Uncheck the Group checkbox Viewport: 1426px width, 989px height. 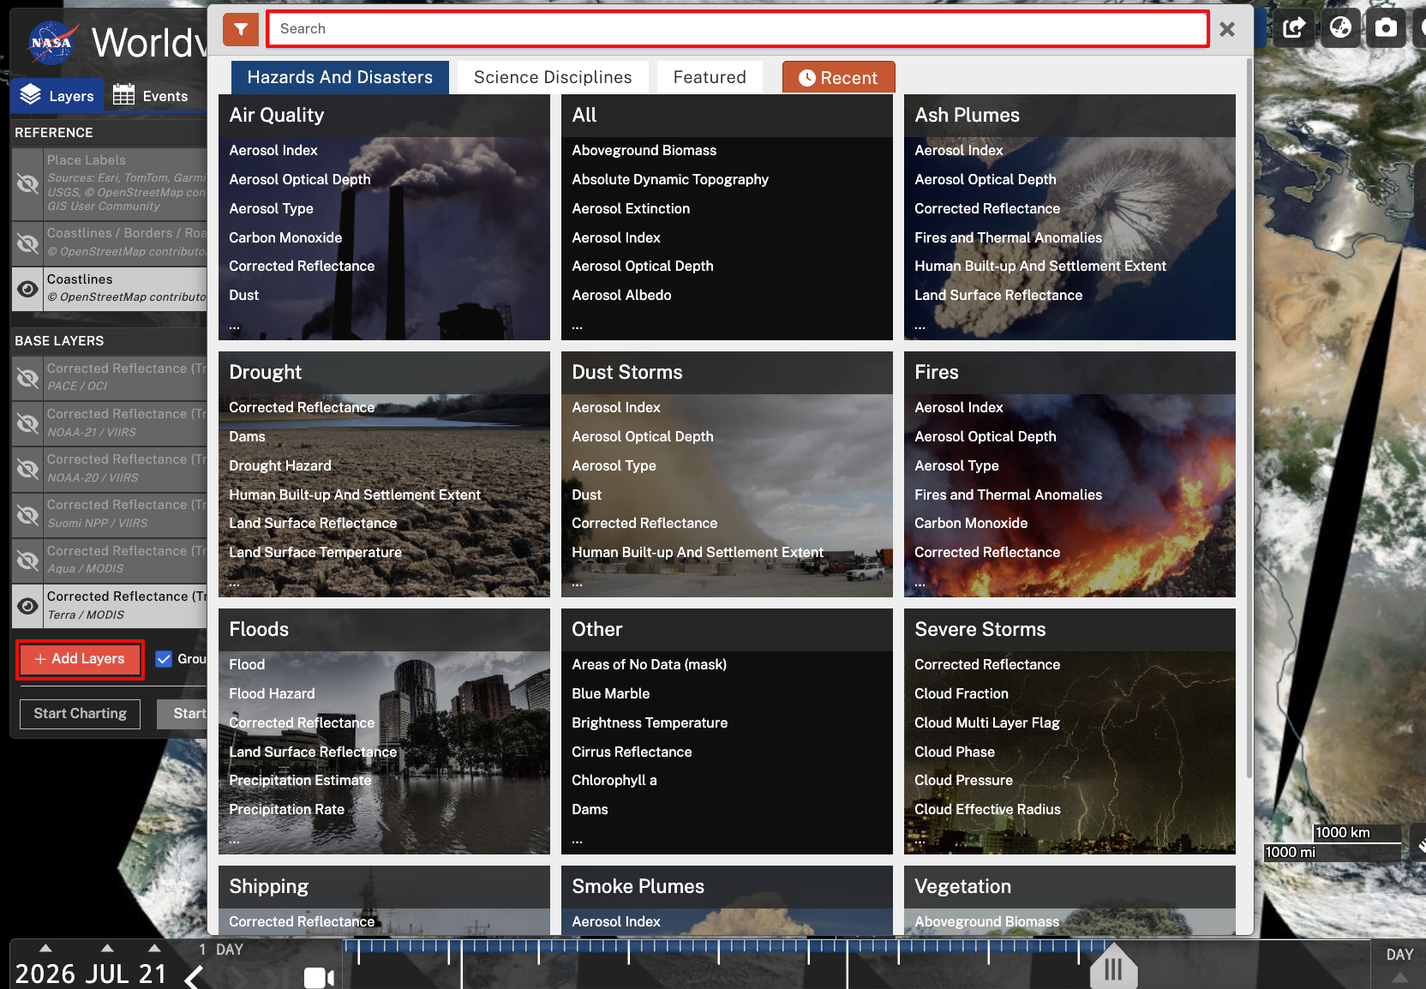[x=164, y=659]
